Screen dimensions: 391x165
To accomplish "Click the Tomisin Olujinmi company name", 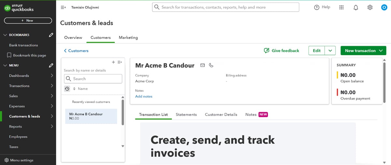I will (x=85, y=7).
